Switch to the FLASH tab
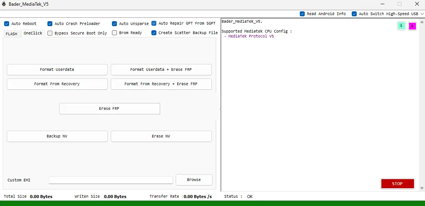The height and width of the screenshot is (206, 425). (11, 34)
